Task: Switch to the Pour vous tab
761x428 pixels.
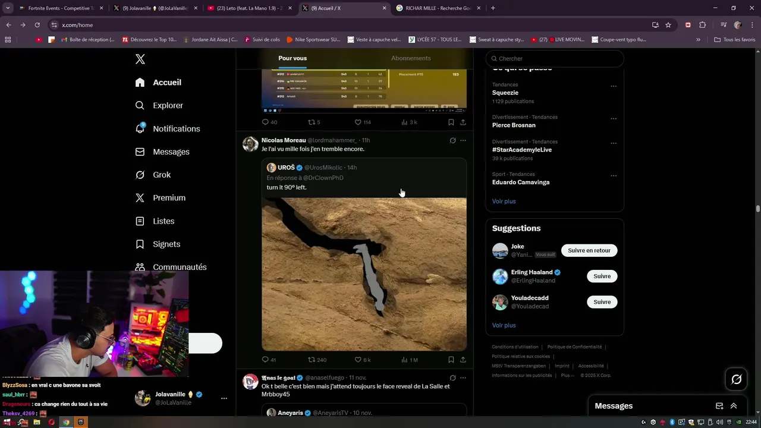Action: pos(293,58)
